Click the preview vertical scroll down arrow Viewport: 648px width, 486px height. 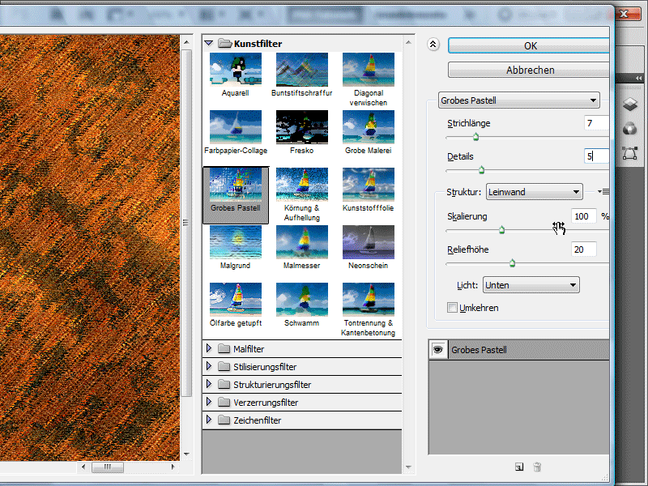click(186, 454)
